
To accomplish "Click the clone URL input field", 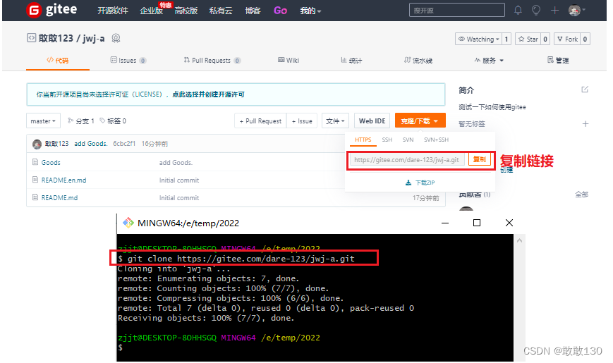I will coord(407,160).
